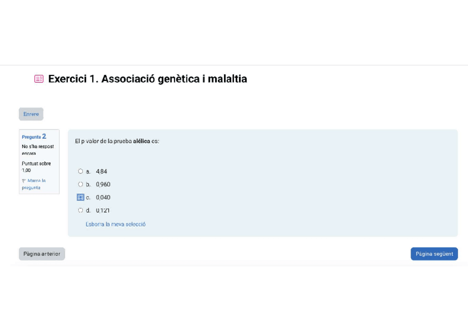Click the Puntuat sobre 1,00 text
The height and width of the screenshot is (330, 468).
(x=36, y=167)
